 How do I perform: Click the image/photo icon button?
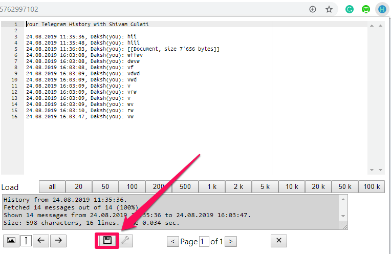[11, 241]
